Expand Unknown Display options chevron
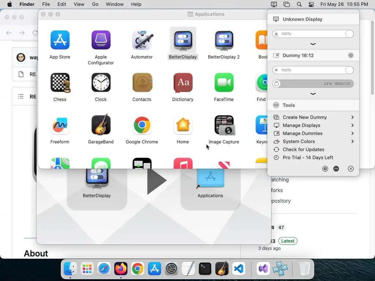 pyautogui.click(x=313, y=44)
